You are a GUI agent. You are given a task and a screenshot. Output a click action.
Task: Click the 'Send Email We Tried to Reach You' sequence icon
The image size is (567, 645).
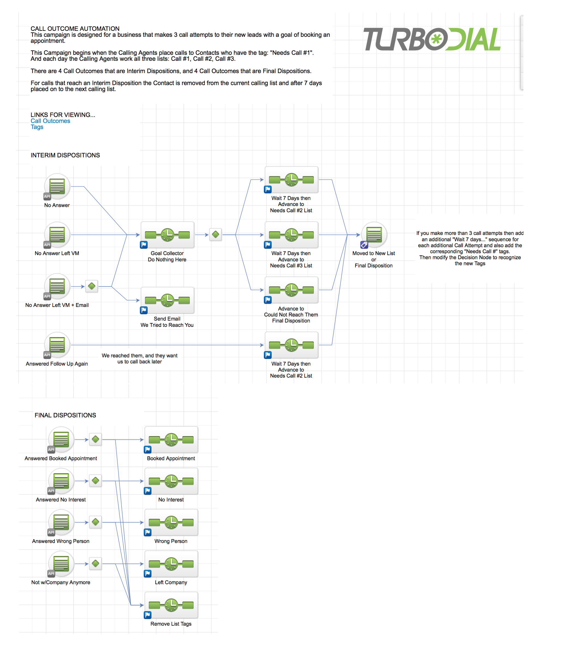pos(168,298)
